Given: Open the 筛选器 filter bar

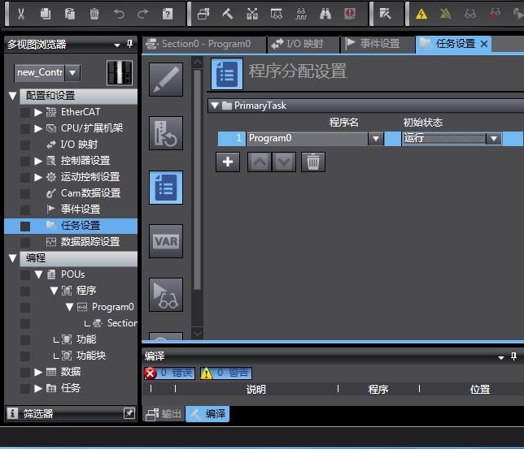Looking at the screenshot, I should [x=39, y=413].
